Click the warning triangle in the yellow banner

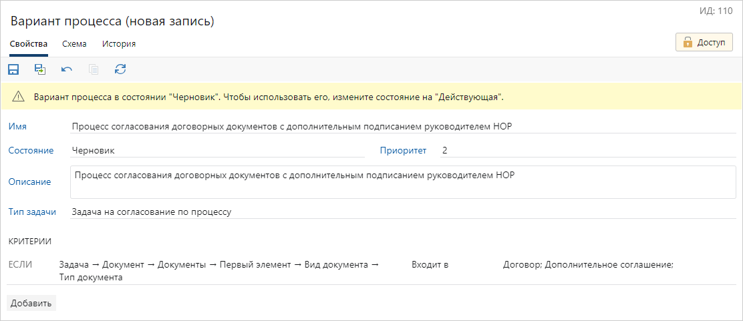tap(18, 97)
